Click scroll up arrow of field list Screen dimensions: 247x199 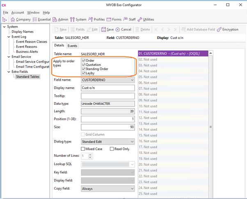pos(210,54)
